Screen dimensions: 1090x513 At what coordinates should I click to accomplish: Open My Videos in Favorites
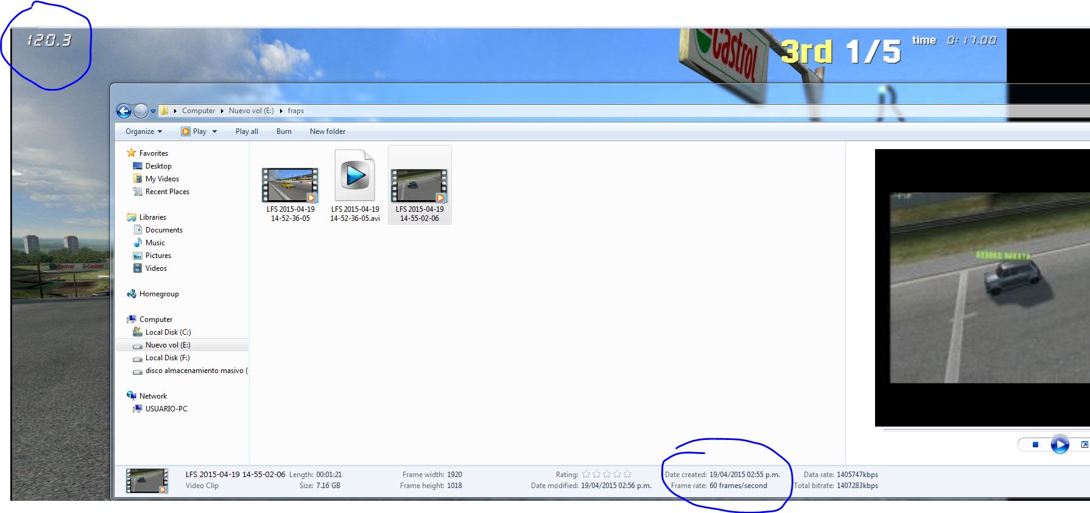pyautogui.click(x=162, y=179)
